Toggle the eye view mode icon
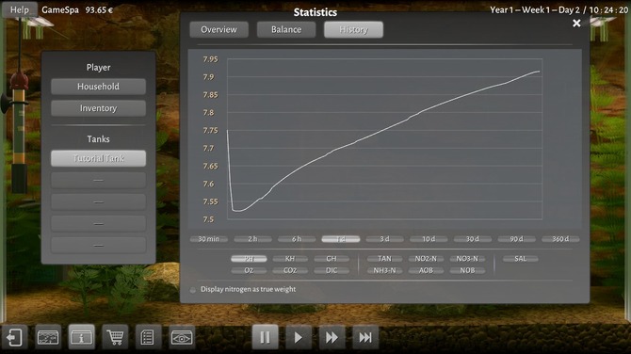 point(182,337)
